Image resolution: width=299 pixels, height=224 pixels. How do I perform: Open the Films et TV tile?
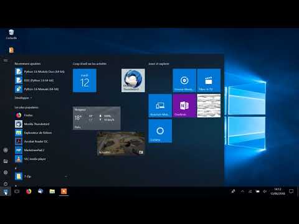tap(209, 80)
